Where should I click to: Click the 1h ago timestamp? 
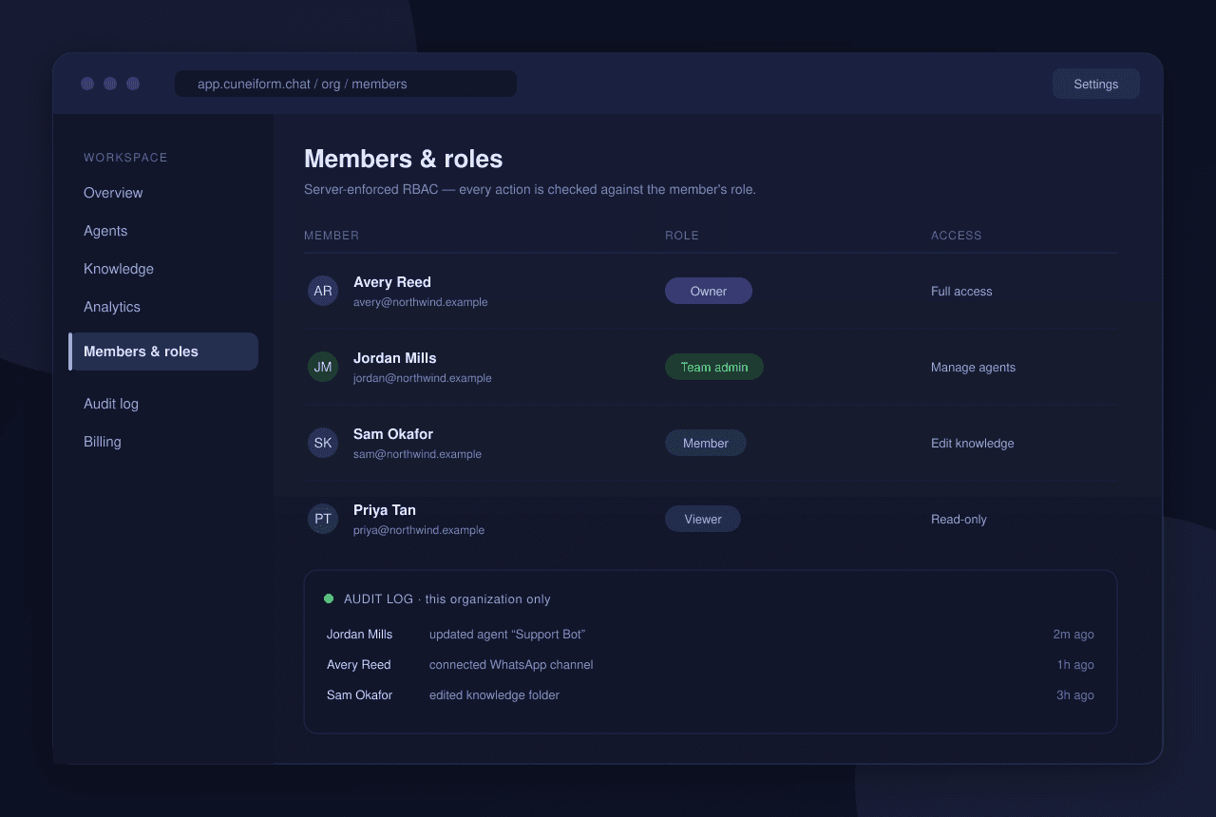coord(1075,665)
